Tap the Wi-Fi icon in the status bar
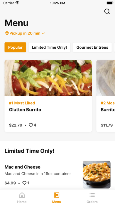The height and width of the screenshot is (204, 115). coord(17,3)
